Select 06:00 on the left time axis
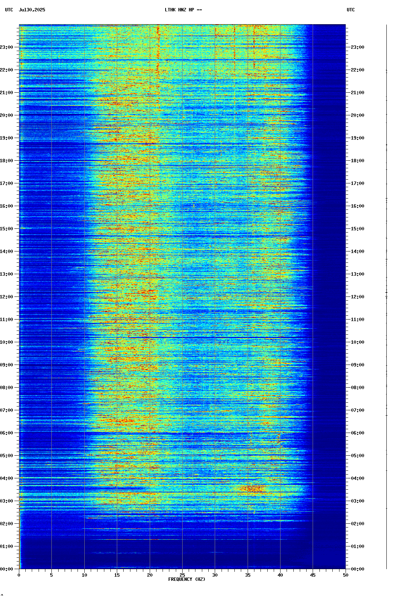This screenshot has height=599, width=403. point(6,433)
